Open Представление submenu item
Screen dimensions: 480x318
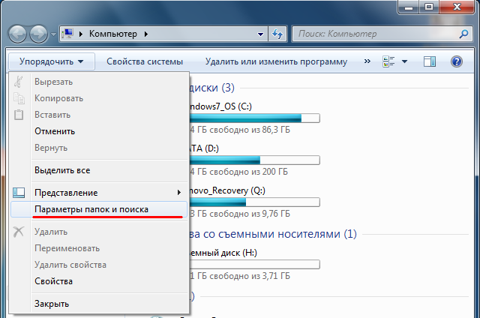99,193
